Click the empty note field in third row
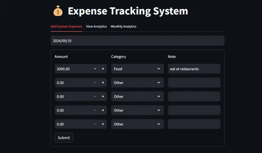The image size is (262, 153). pyautogui.click(x=194, y=97)
